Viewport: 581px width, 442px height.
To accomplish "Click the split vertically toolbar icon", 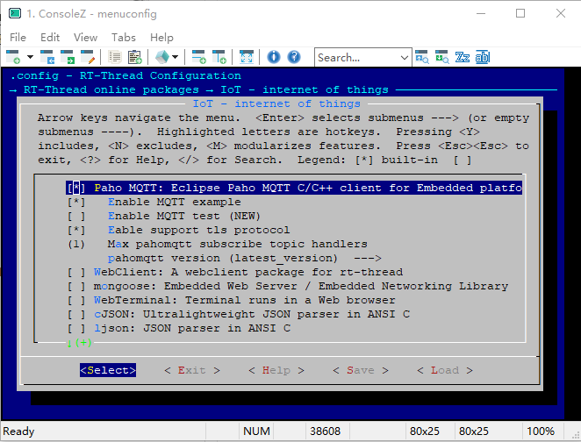I will coord(219,57).
